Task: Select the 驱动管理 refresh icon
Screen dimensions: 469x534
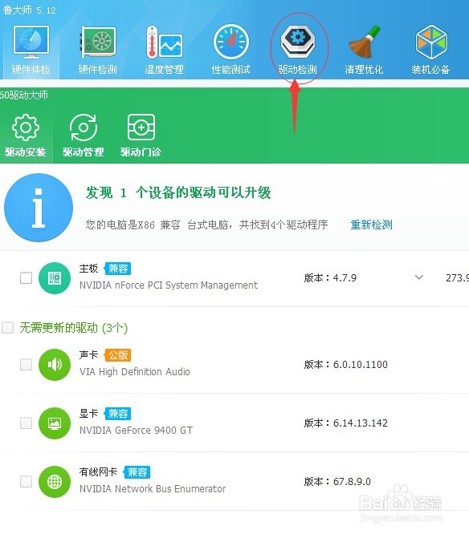Action: point(84,127)
